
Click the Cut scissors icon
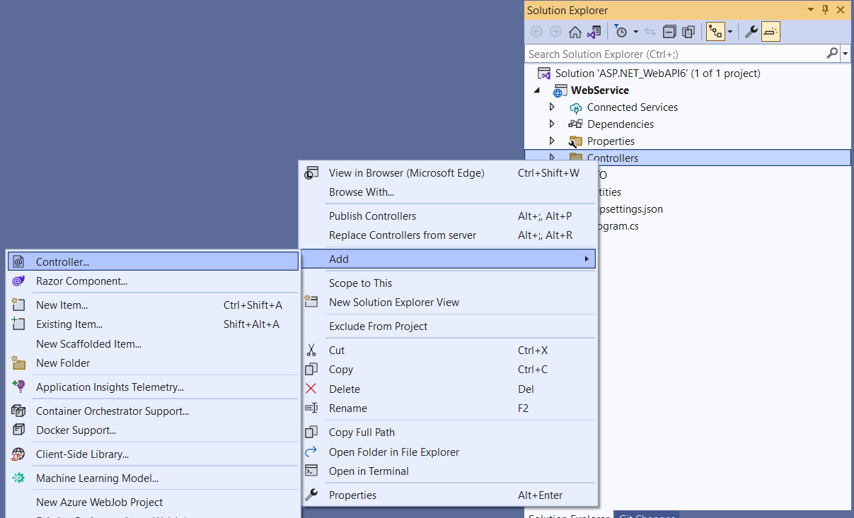point(311,351)
